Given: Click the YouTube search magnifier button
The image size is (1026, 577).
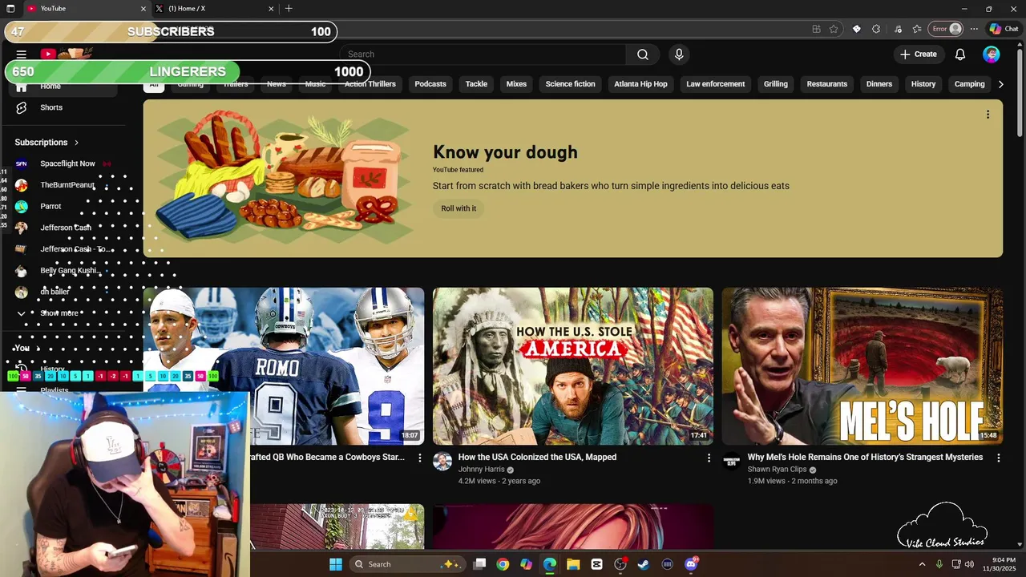Looking at the screenshot, I should (643, 54).
